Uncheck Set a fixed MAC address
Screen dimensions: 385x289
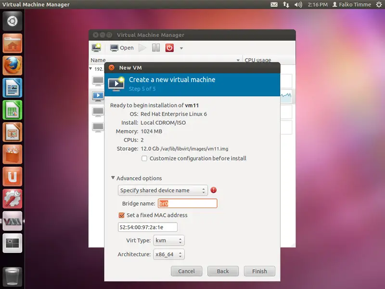122,215
